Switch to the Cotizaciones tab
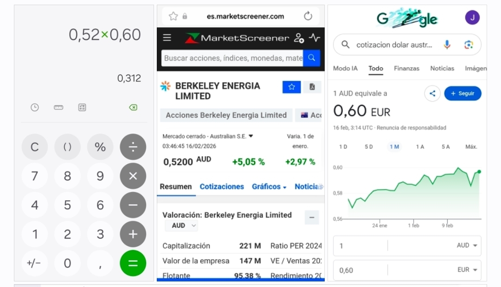 [x=222, y=186]
